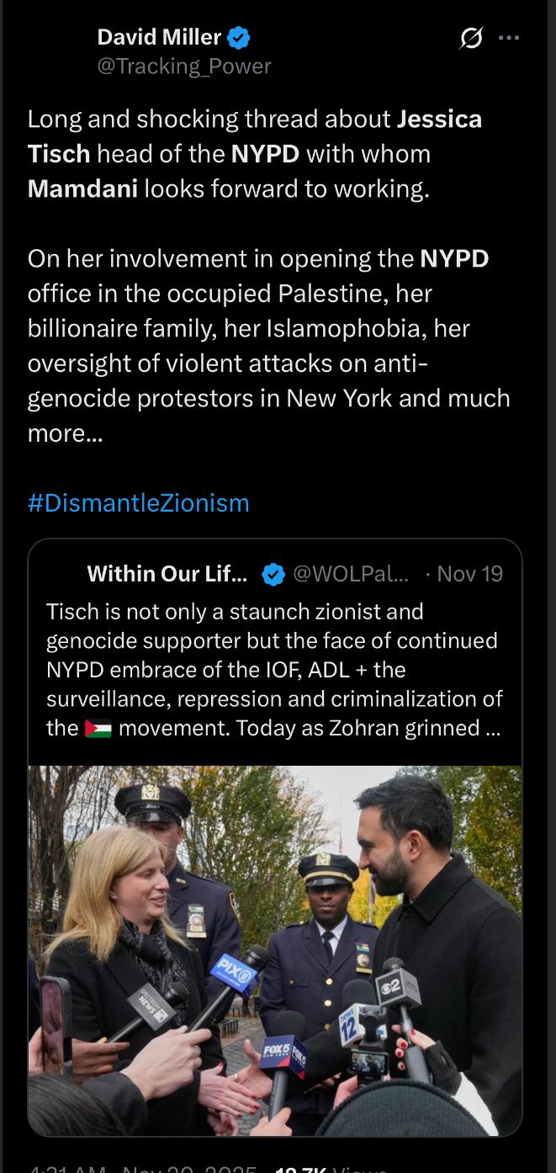
Task: Click the @WOLPal... handle in the quote
Action: click(351, 574)
